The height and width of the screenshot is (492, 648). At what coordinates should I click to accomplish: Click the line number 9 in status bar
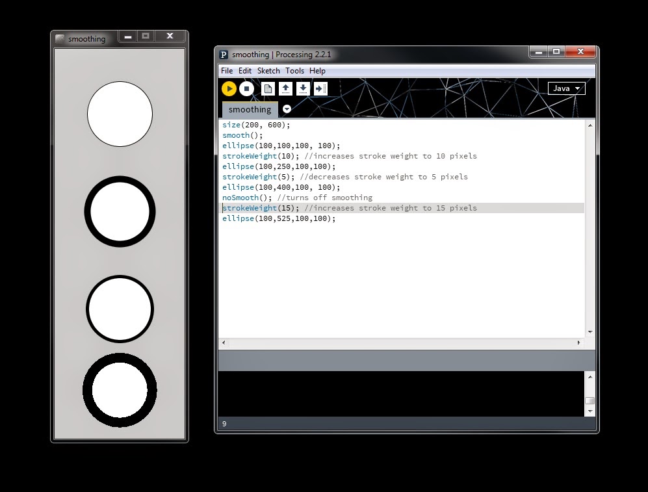tap(224, 423)
